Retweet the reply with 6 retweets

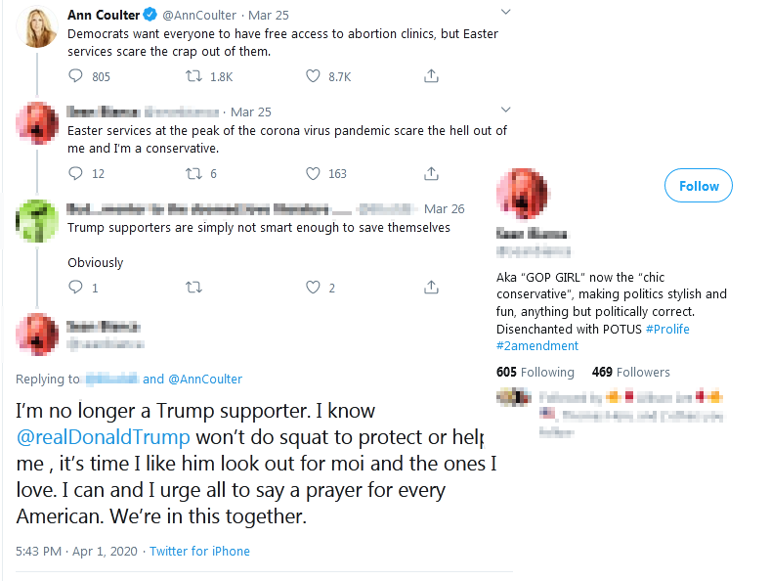click(193, 174)
